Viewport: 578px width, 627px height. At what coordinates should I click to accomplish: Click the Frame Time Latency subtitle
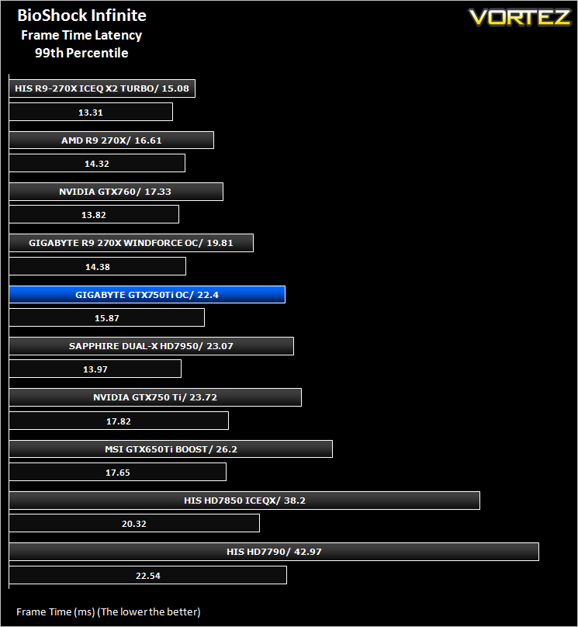point(81,35)
